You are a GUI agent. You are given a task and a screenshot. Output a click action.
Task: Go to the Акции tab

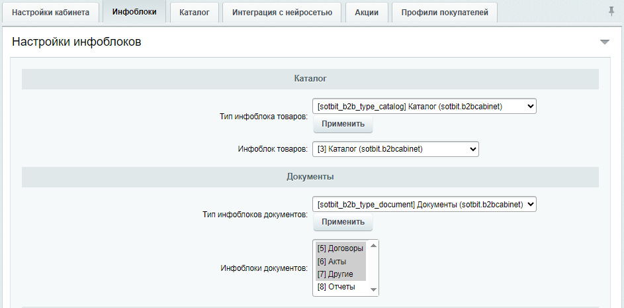[367, 13]
